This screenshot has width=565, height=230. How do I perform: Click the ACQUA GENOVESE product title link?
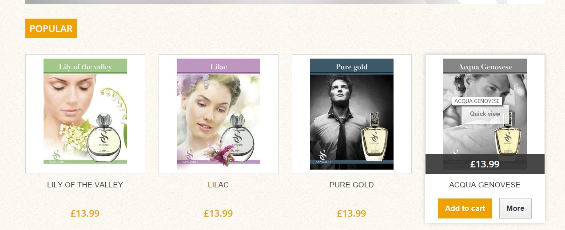(485, 185)
